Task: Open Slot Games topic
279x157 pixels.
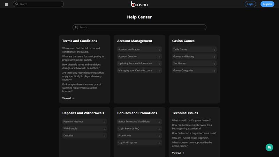Action: [x=194, y=63]
